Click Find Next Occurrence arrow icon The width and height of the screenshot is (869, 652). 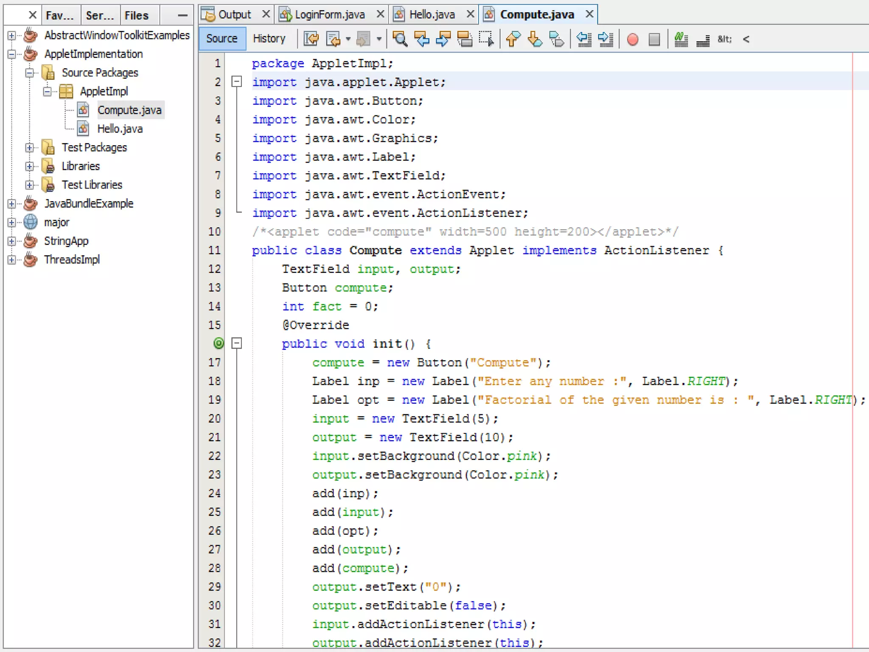pyautogui.click(x=443, y=39)
